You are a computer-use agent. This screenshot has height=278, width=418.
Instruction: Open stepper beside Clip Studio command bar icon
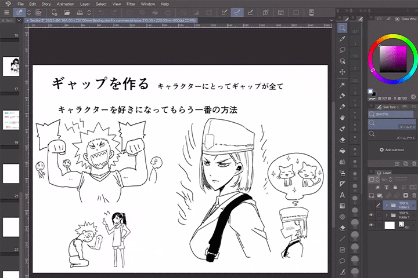(29, 13)
